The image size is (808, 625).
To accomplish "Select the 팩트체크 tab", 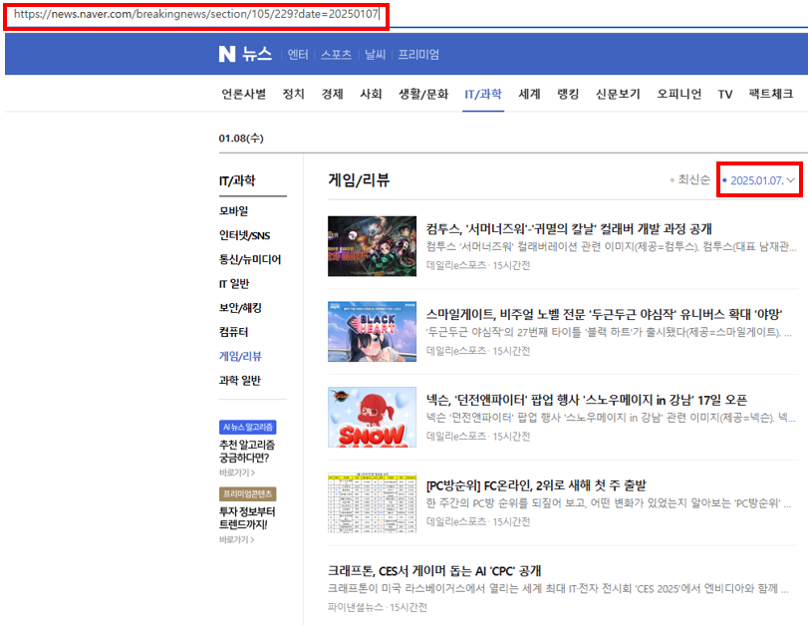I will (x=771, y=94).
